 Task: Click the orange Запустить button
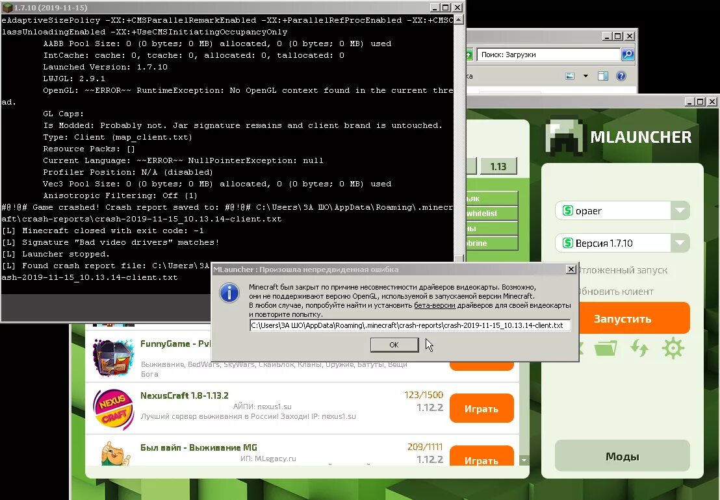635,318
